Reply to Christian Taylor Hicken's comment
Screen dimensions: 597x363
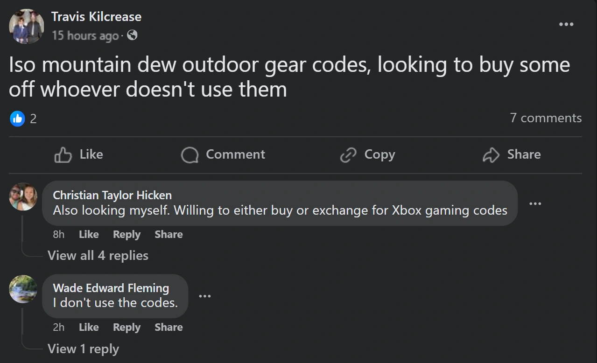pos(126,234)
